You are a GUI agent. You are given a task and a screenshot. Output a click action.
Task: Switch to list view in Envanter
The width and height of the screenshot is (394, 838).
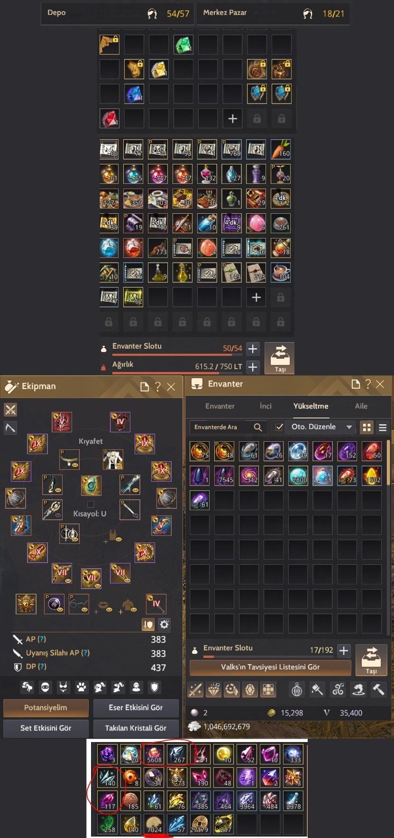pos(383,427)
